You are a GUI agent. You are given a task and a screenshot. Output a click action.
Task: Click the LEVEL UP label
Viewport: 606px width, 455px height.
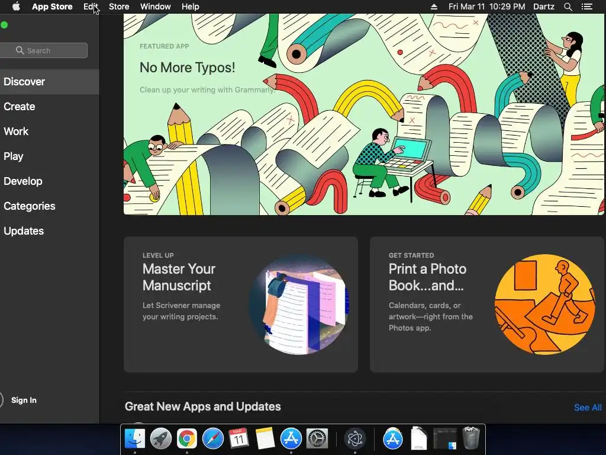pos(158,255)
